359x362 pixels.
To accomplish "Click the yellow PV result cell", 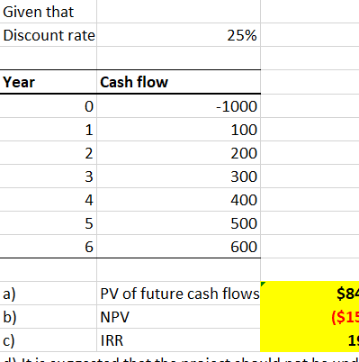I will pyautogui.click(x=310, y=294).
